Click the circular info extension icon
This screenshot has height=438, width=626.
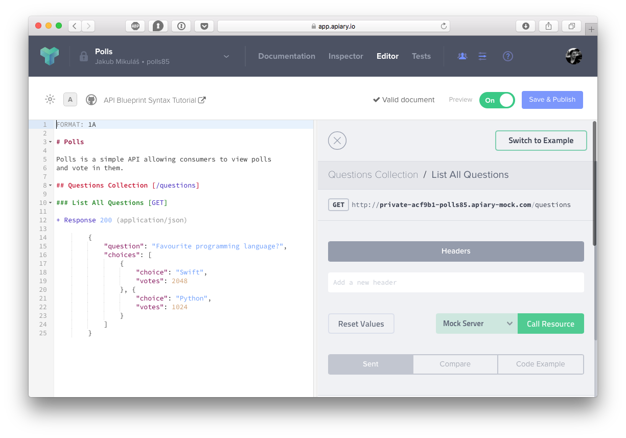[x=181, y=26]
